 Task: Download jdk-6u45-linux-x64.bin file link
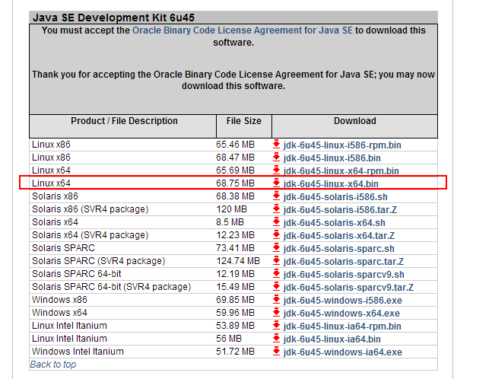pyautogui.click(x=331, y=184)
